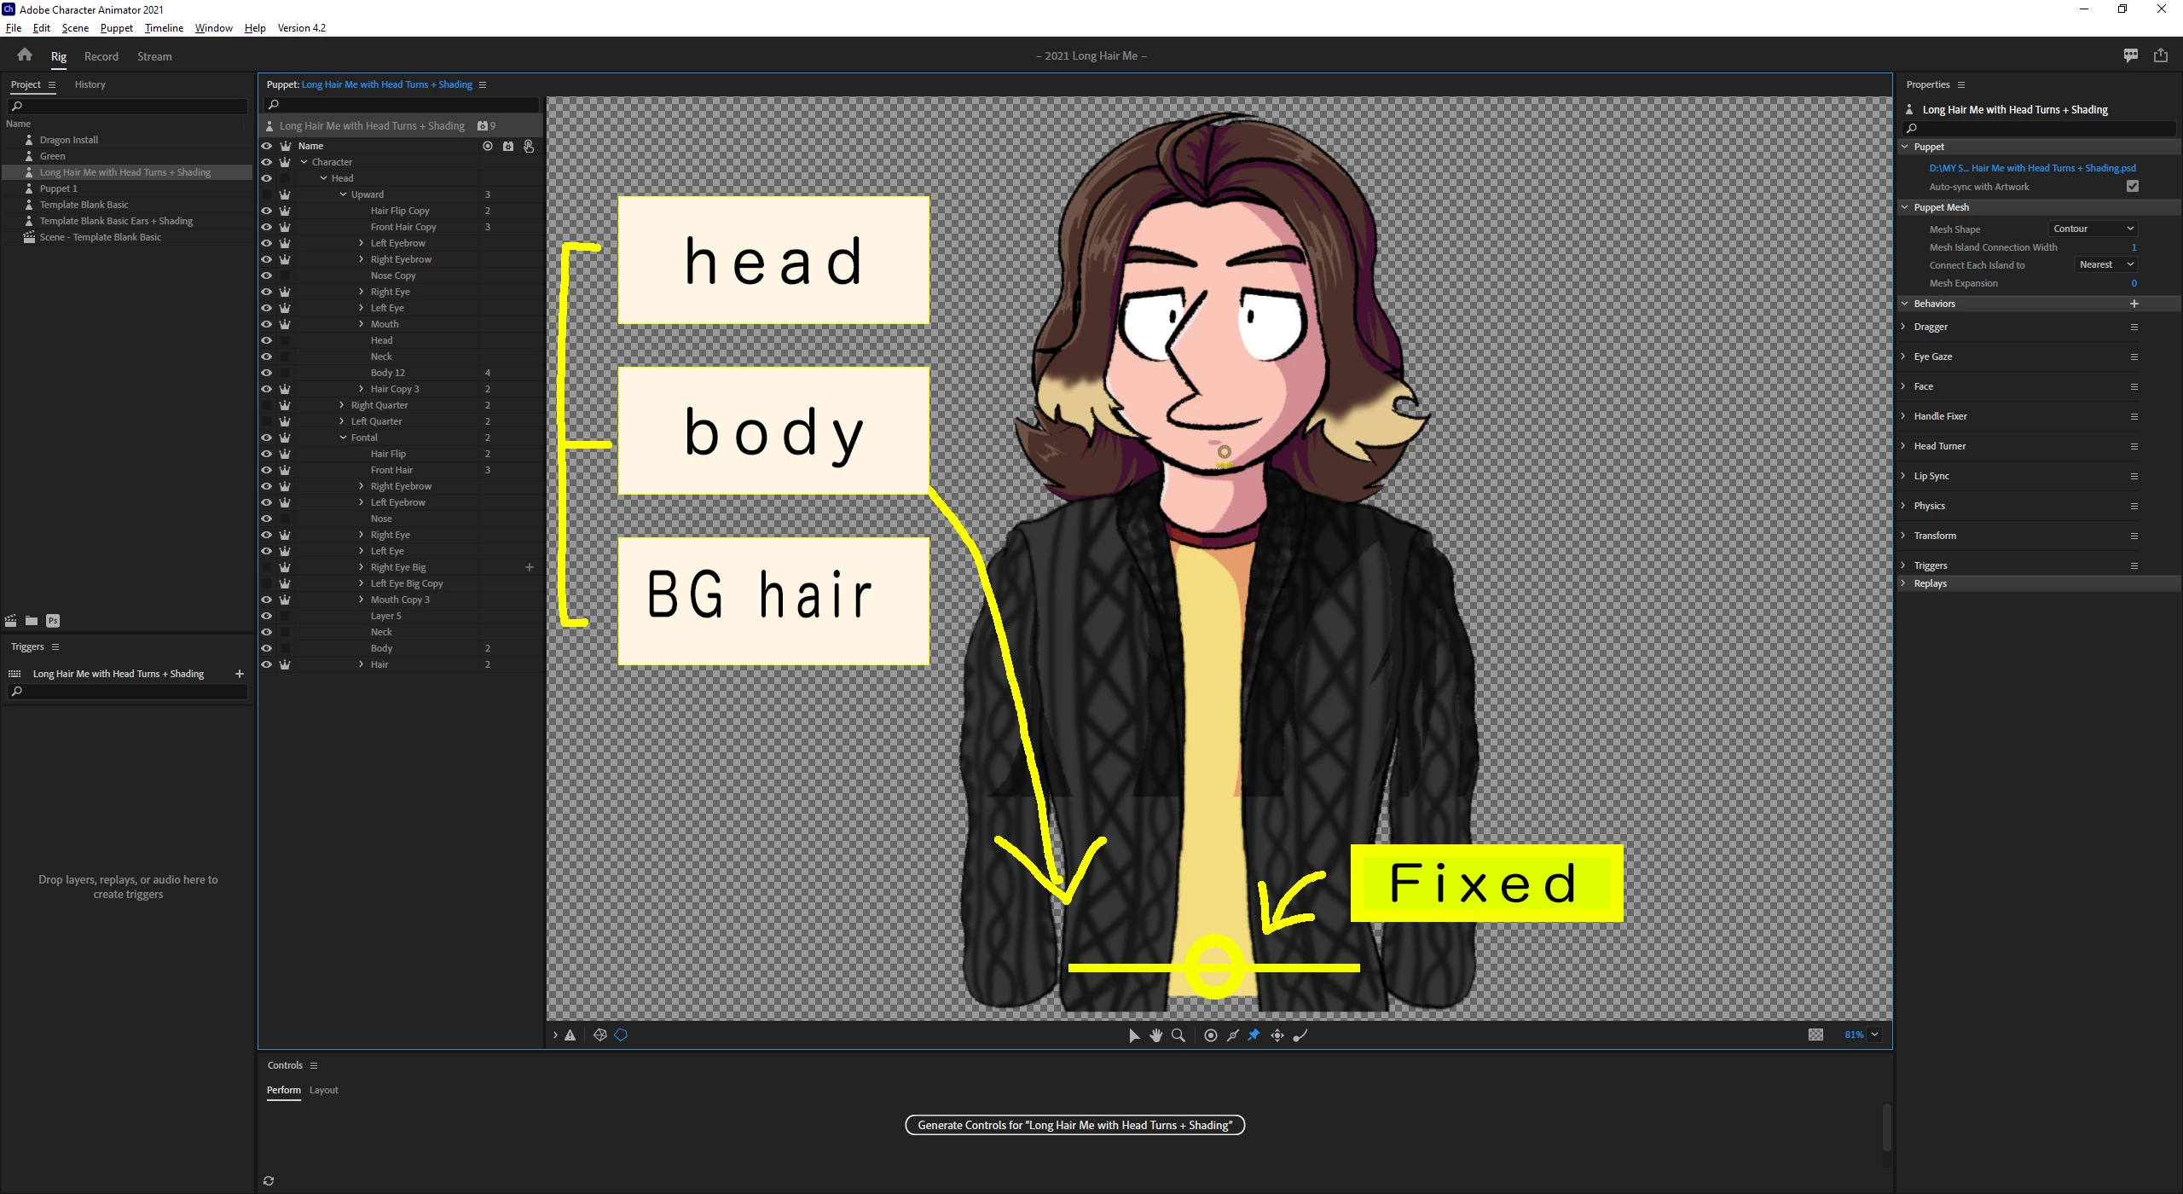Expand the Right Quarter group
This screenshot has width=2183, height=1194.
[342, 405]
